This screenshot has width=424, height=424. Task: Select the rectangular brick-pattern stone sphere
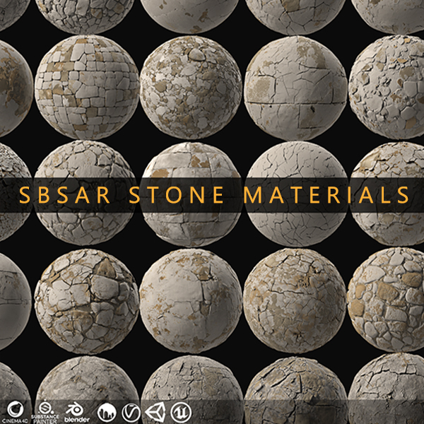pyautogui.click(x=87, y=87)
